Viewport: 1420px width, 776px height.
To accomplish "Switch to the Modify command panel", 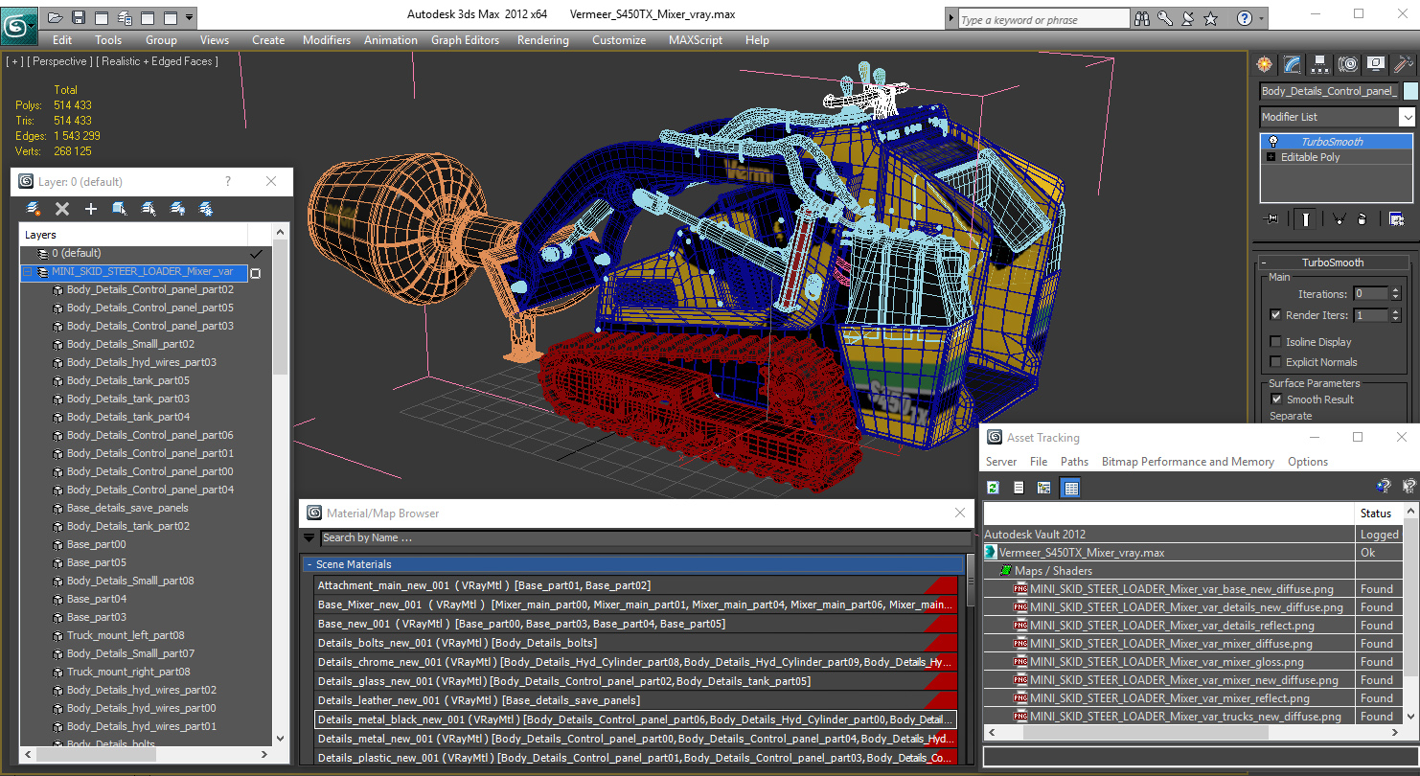I will tap(1293, 64).
